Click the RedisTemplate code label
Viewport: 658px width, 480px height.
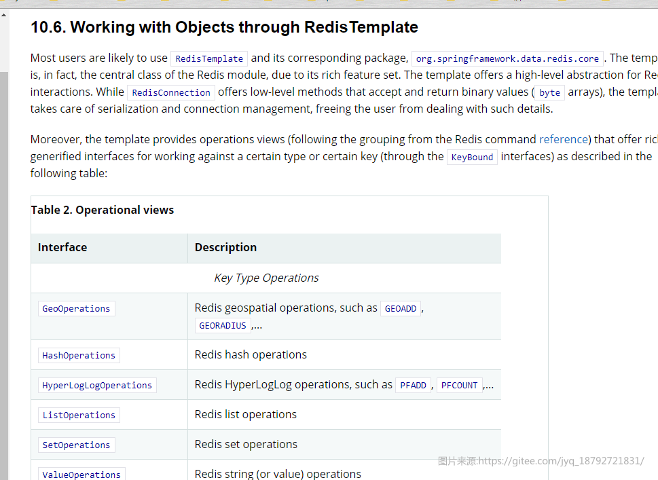[209, 58]
